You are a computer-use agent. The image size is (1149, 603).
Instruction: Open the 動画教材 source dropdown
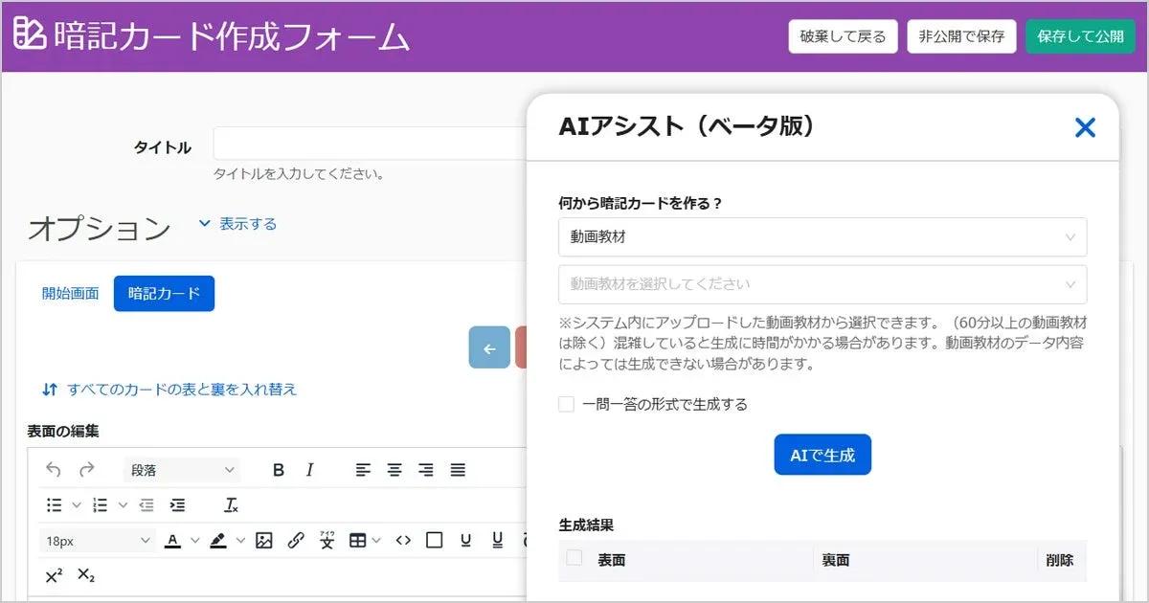pyautogui.click(x=822, y=236)
